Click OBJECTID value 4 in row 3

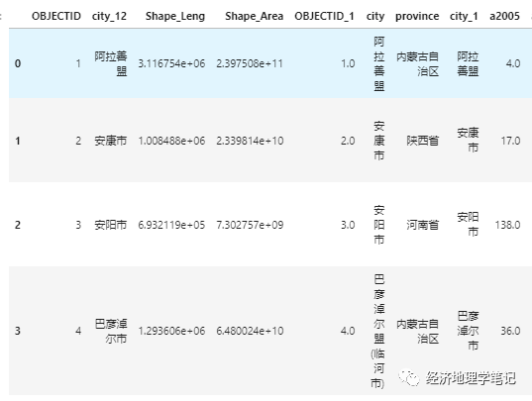[x=78, y=331]
